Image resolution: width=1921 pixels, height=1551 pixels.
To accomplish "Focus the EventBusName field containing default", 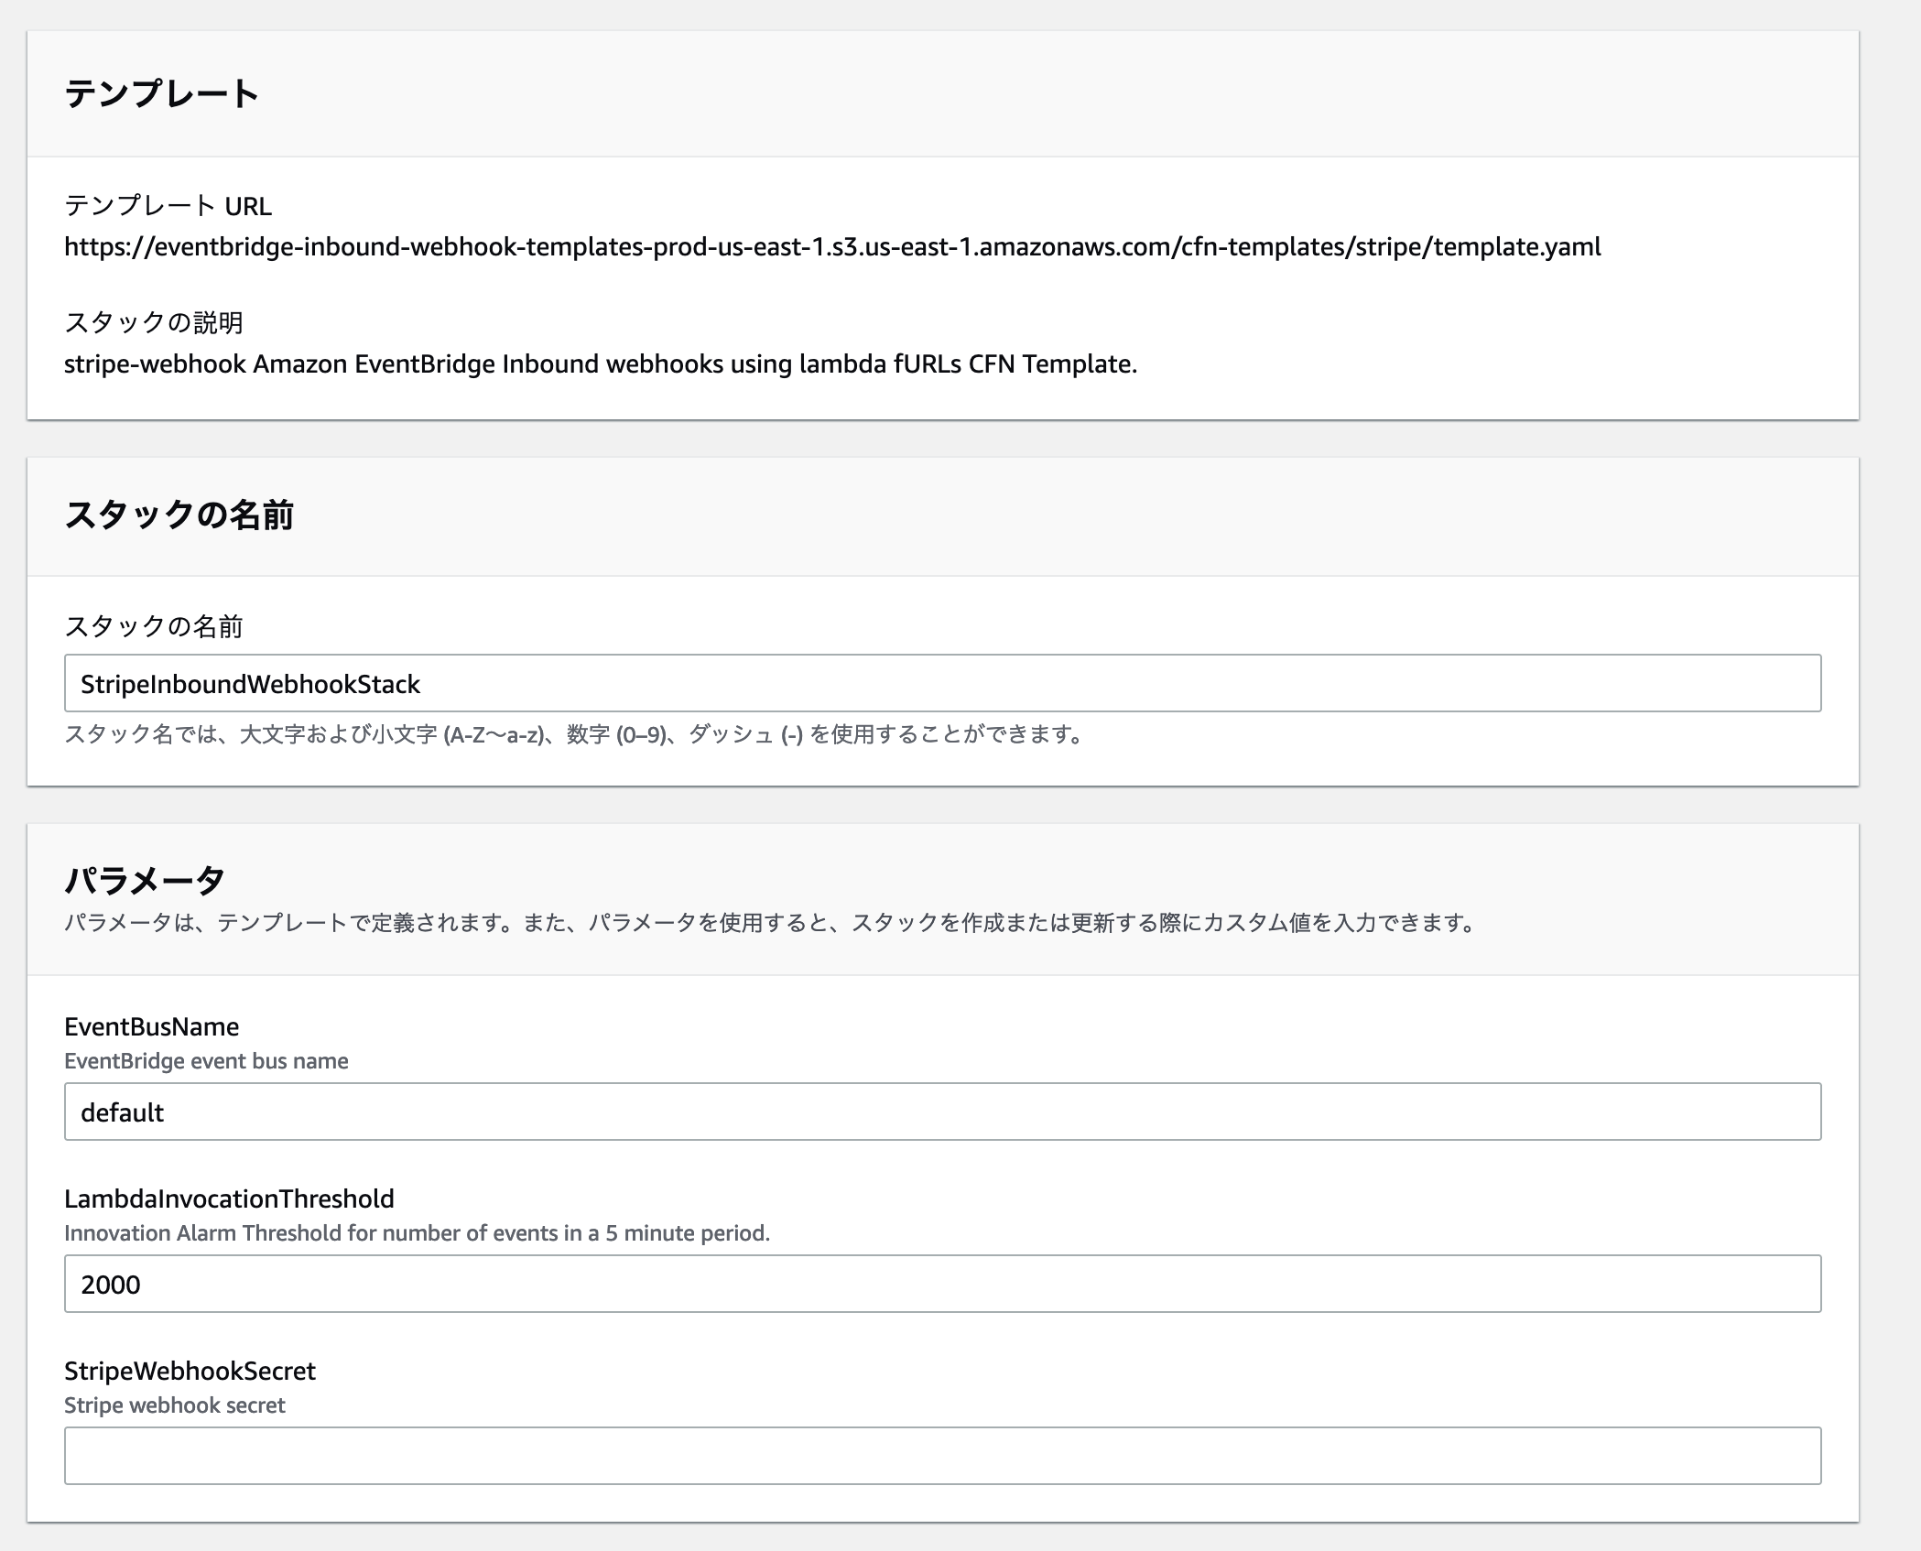I will [941, 1112].
